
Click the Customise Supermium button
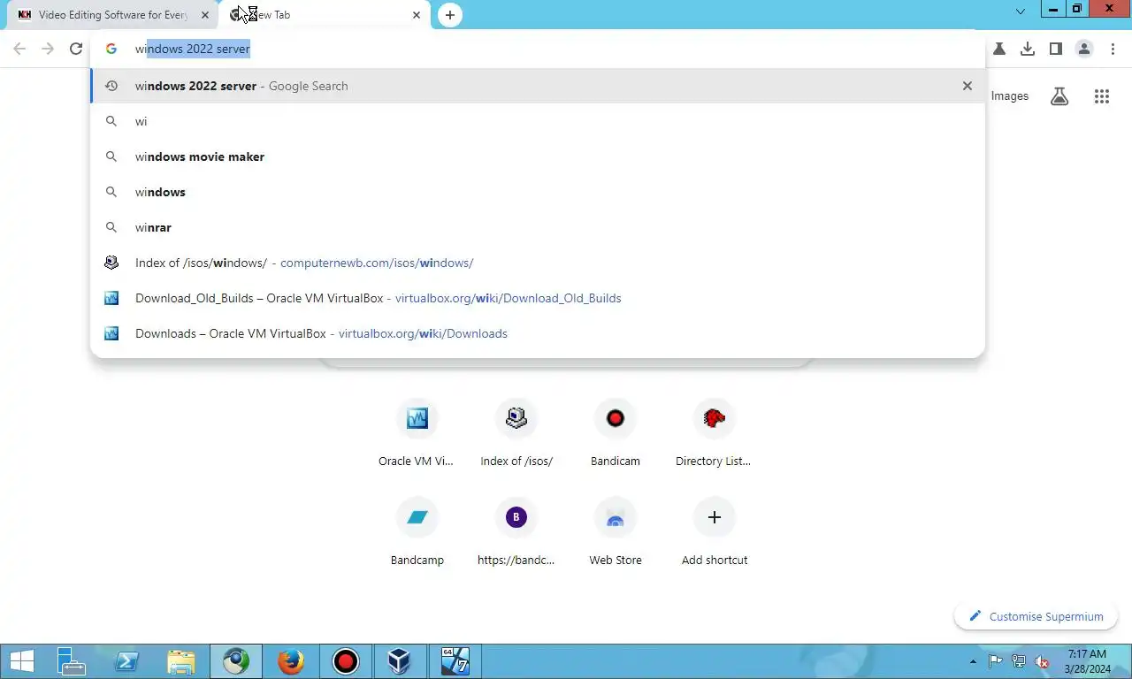[1036, 616]
